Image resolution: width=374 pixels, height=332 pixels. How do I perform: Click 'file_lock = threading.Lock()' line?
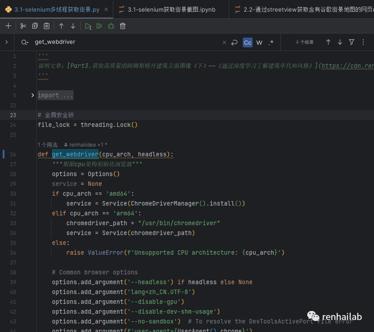(x=87, y=125)
